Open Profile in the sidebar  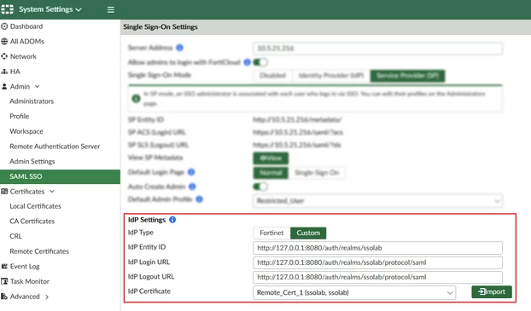[20, 116]
